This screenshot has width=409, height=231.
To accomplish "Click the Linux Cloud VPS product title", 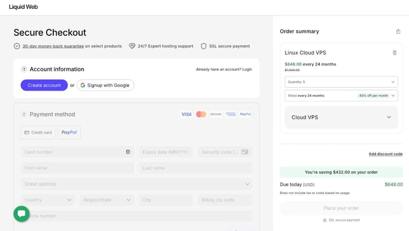I will pos(305,53).
